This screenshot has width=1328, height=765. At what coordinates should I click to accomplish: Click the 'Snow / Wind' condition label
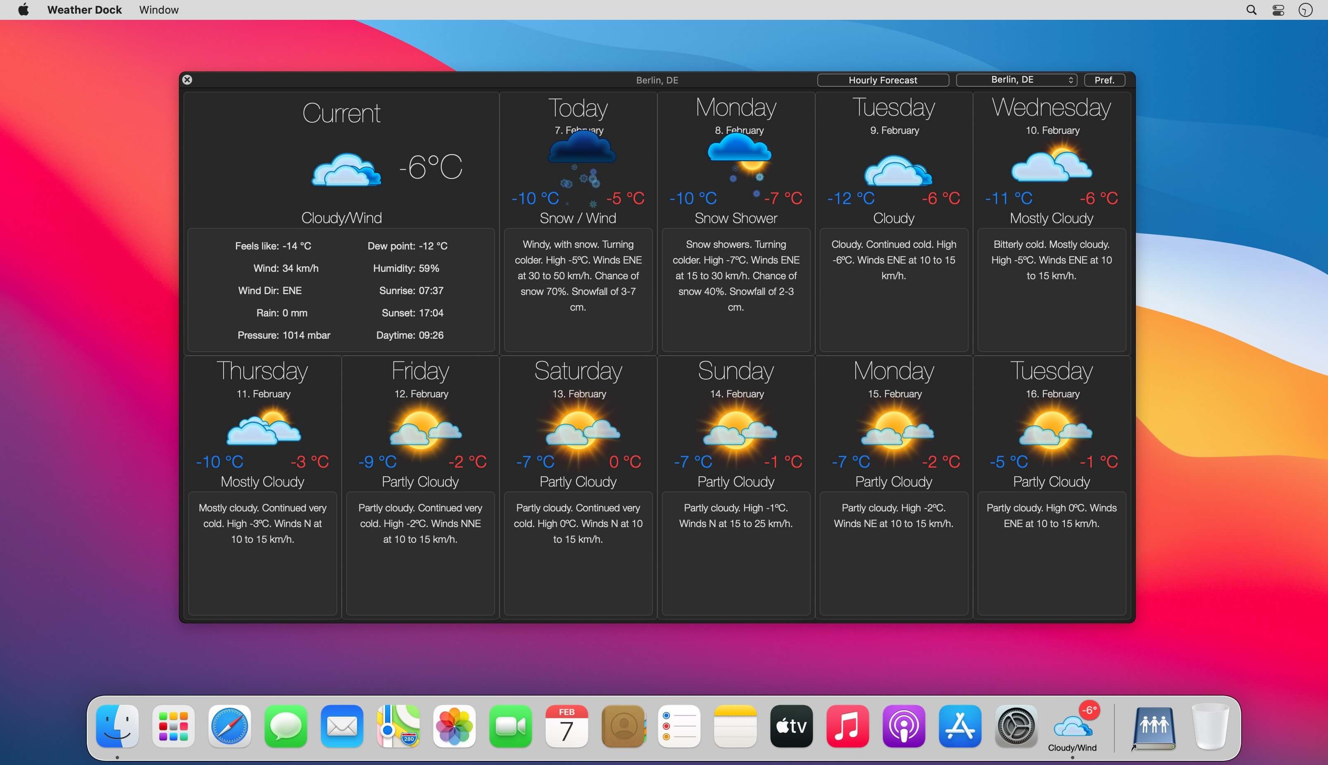pyautogui.click(x=578, y=218)
